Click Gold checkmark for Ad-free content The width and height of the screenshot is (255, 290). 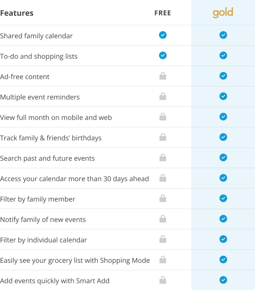pos(223,76)
